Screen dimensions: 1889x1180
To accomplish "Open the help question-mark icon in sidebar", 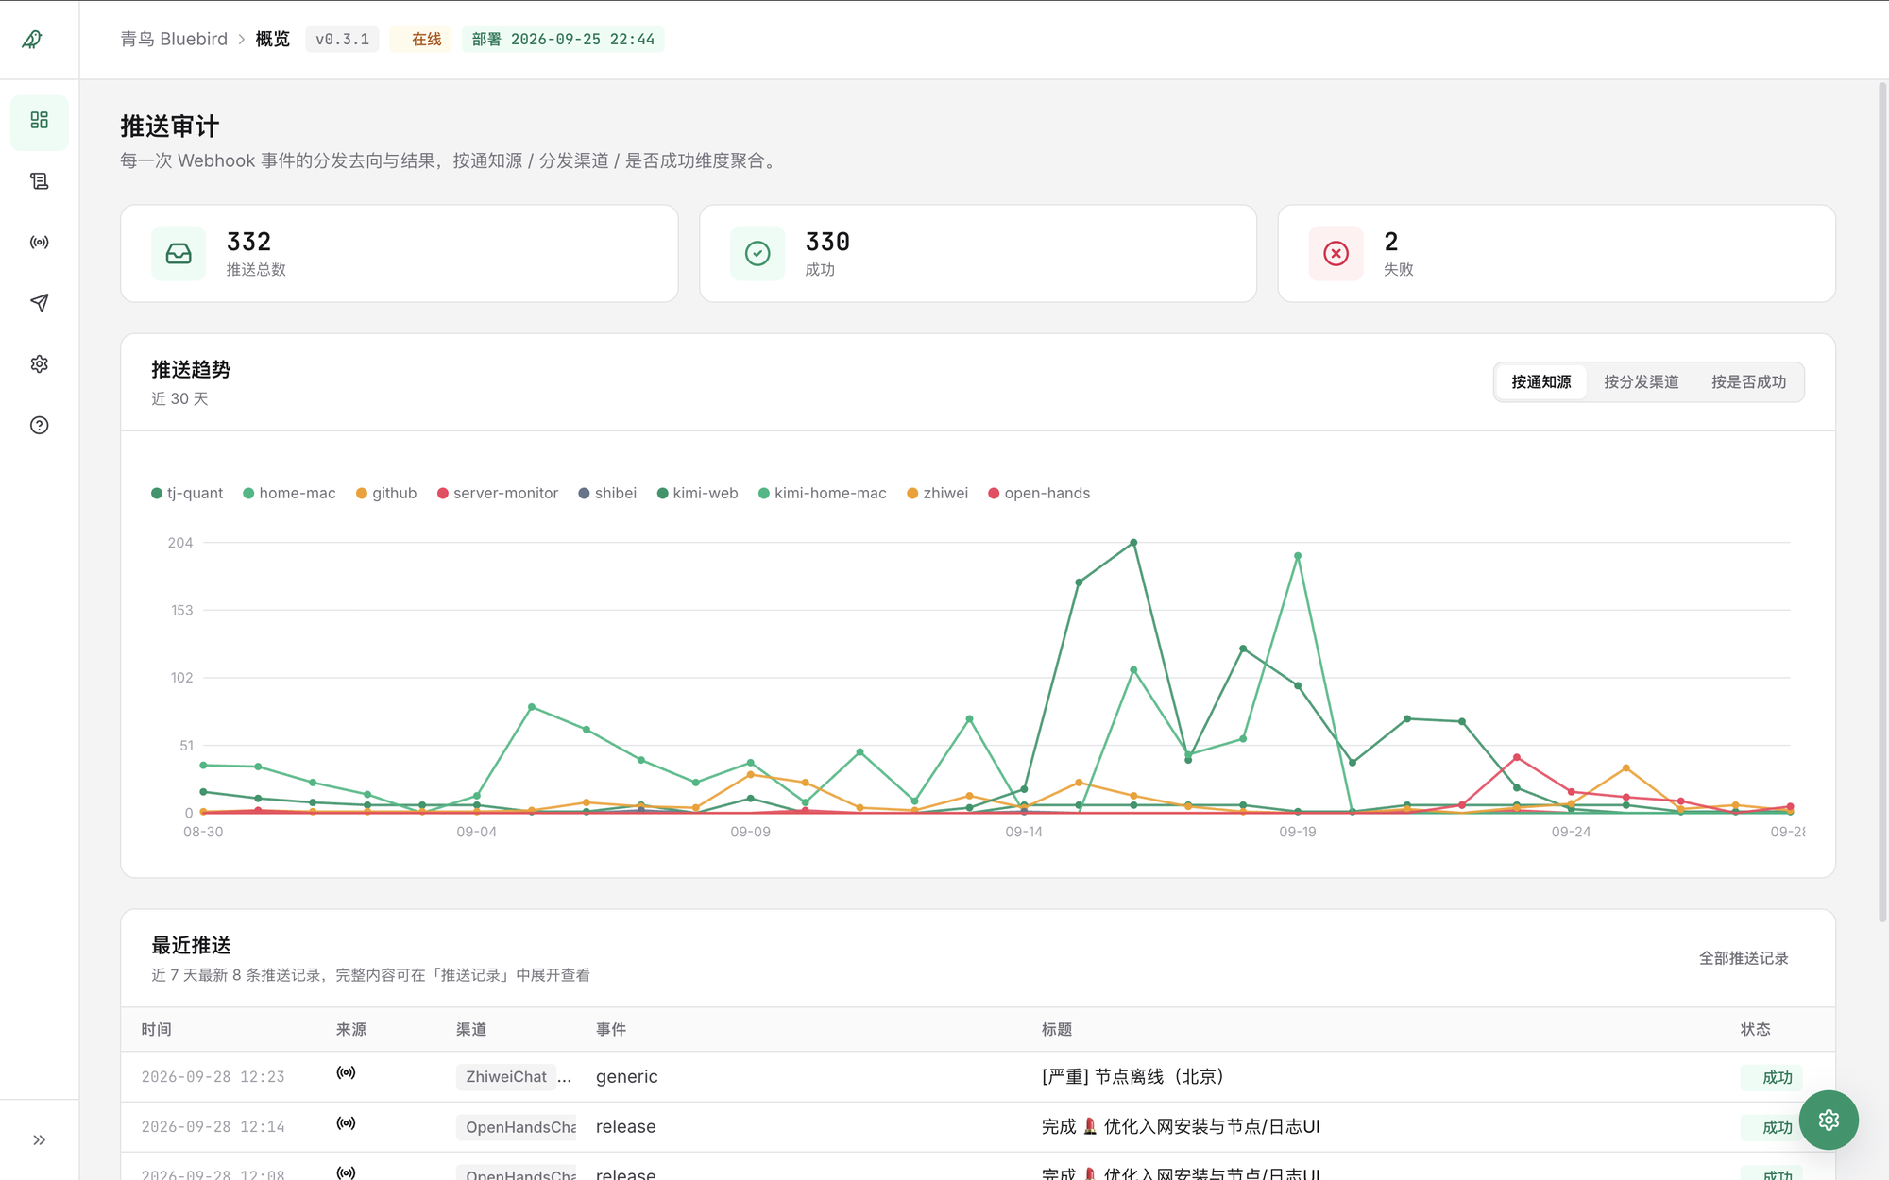I will (39, 425).
